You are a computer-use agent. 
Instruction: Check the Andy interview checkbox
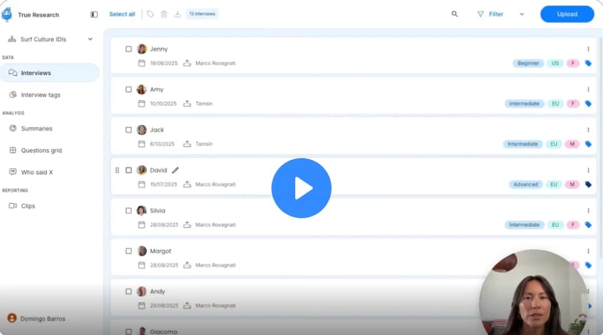point(128,291)
